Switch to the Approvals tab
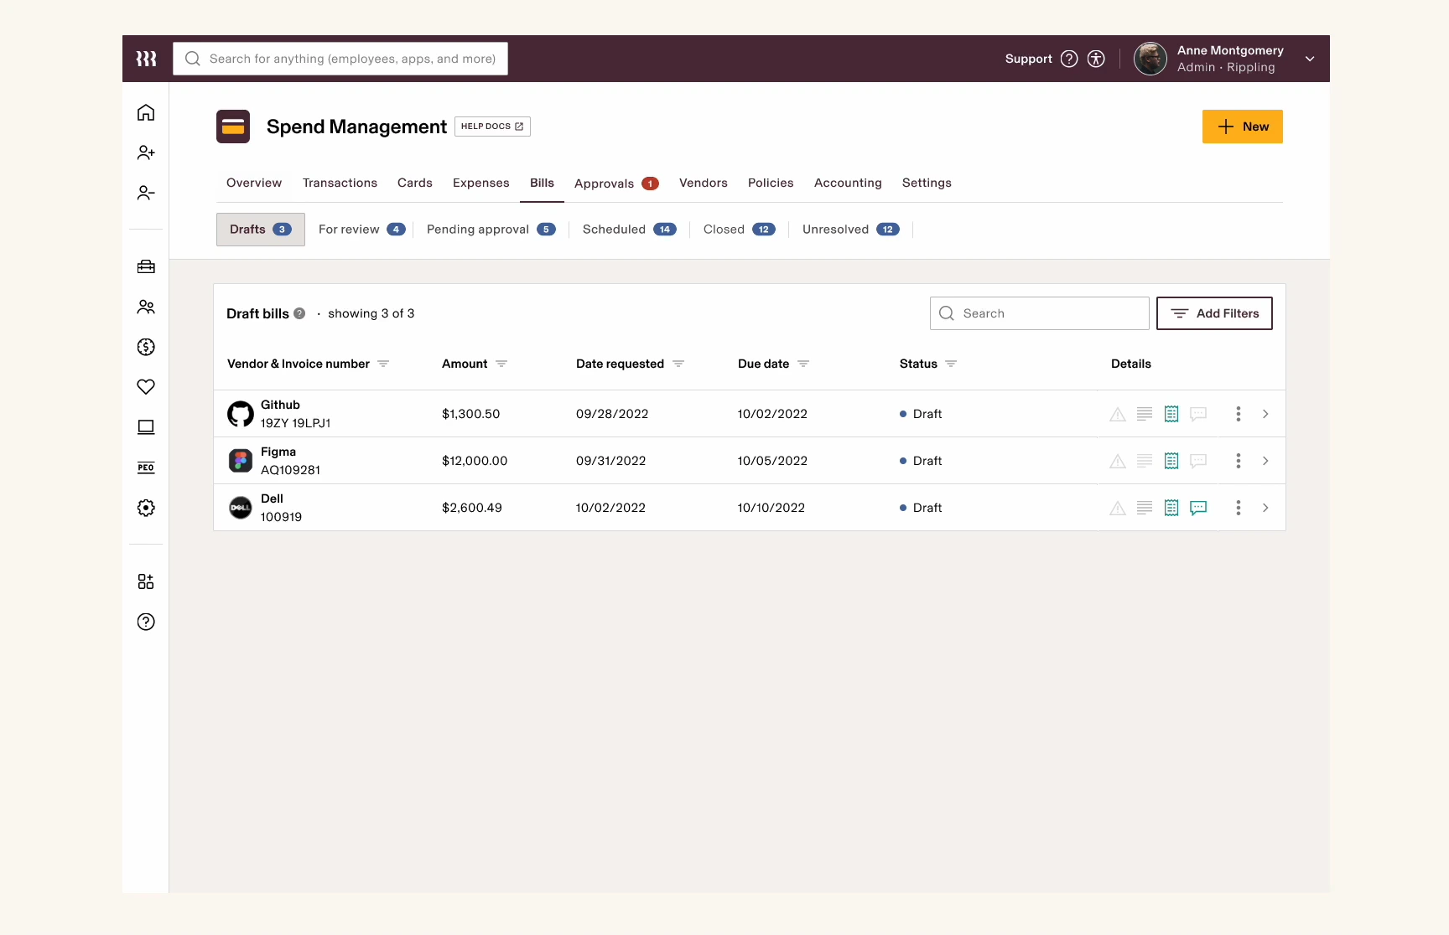1449x935 pixels. (616, 183)
